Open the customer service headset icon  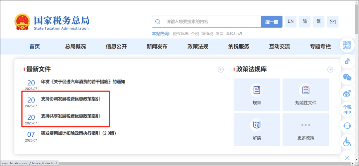[347, 126]
